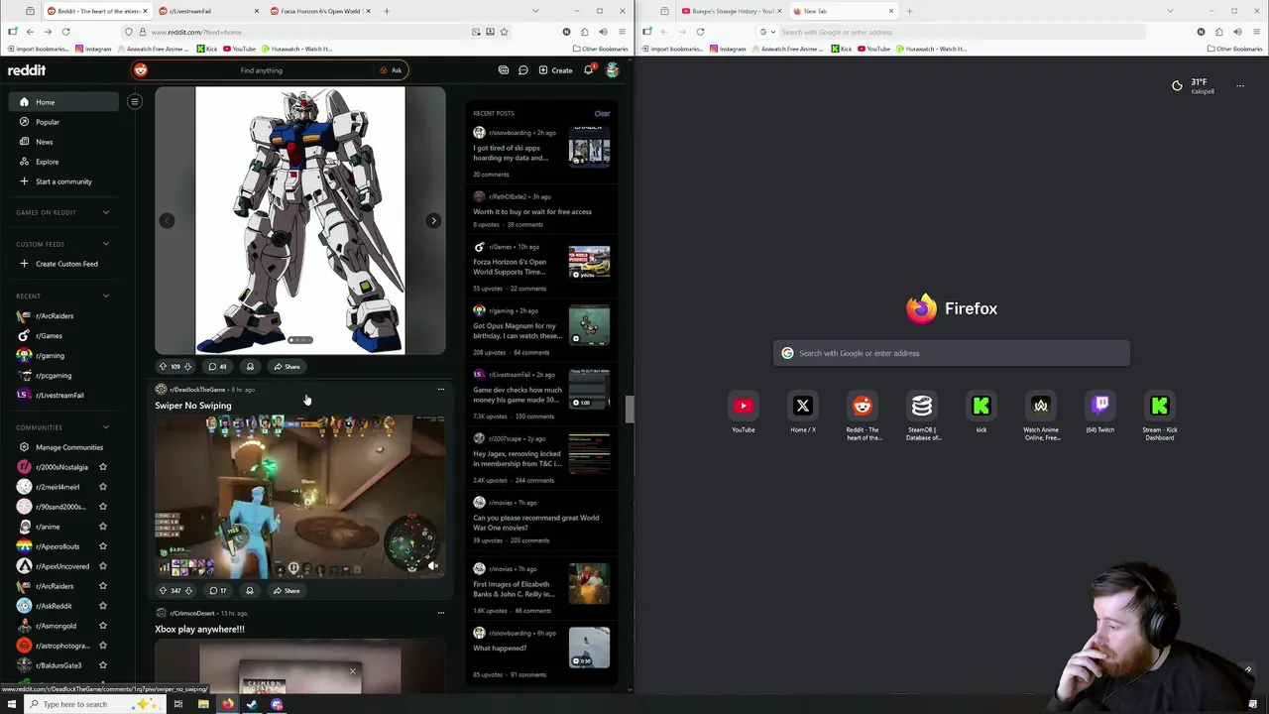The width and height of the screenshot is (1269, 714).
Task: Open the Reddit advertise icon beside chat
Action: (x=504, y=70)
